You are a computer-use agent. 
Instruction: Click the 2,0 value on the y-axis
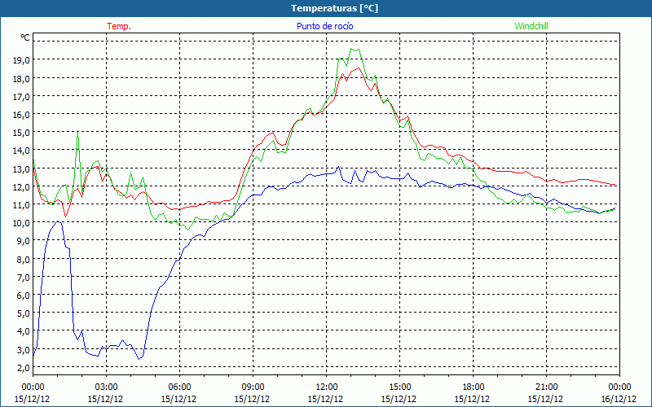[x=23, y=368]
